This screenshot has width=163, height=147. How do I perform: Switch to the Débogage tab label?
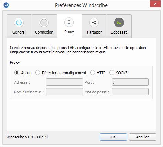119,32
